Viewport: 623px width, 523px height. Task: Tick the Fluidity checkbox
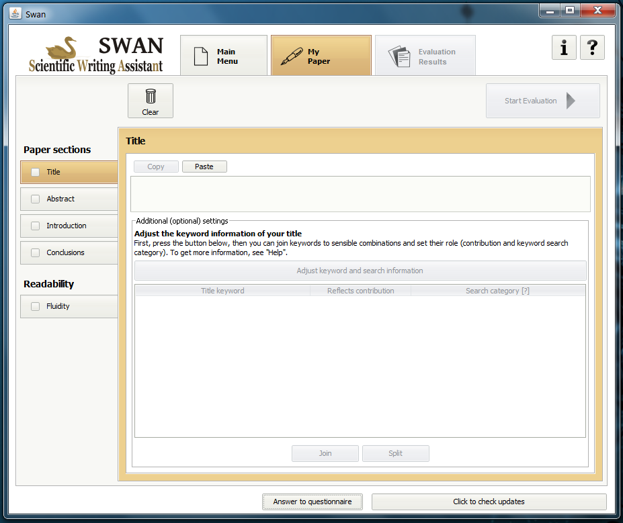click(36, 306)
